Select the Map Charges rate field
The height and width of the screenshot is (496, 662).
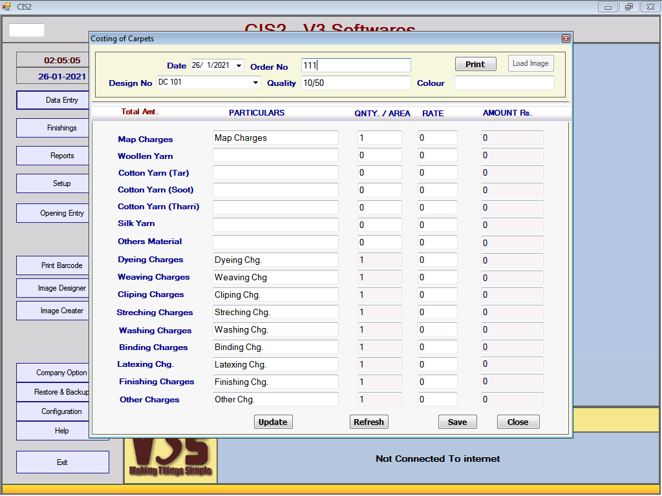[x=437, y=138]
